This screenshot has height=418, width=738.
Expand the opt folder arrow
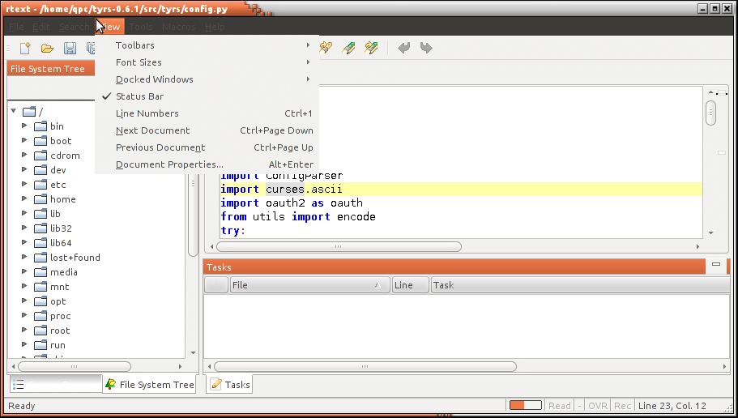point(24,301)
